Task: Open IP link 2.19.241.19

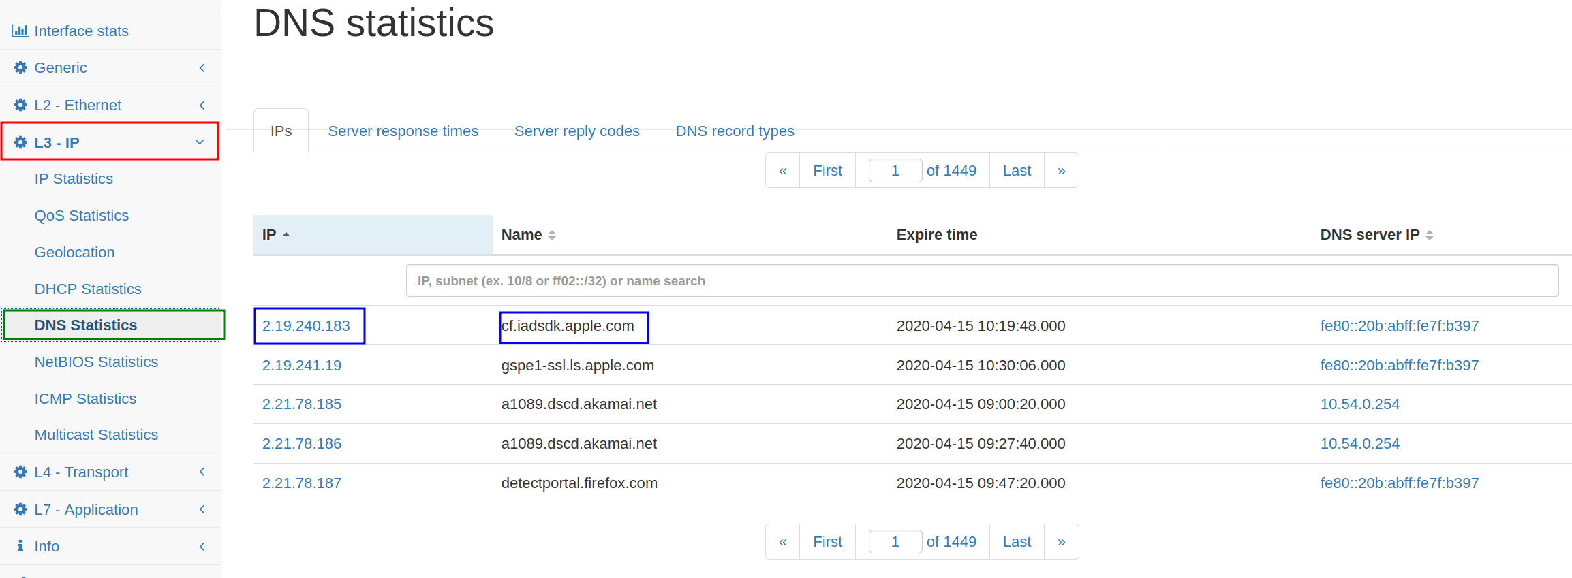Action: click(x=302, y=365)
